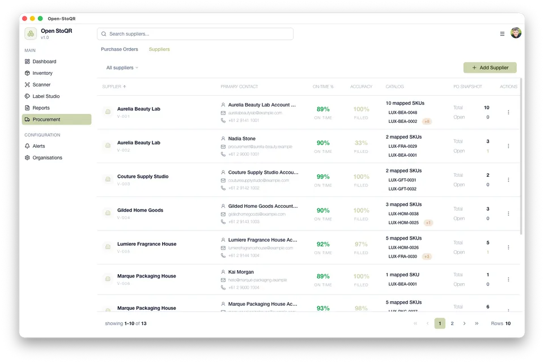Expand the +1 SKUs badge for Gilded Home Goods
Viewport: 544px width, 363px height.
pos(428,223)
